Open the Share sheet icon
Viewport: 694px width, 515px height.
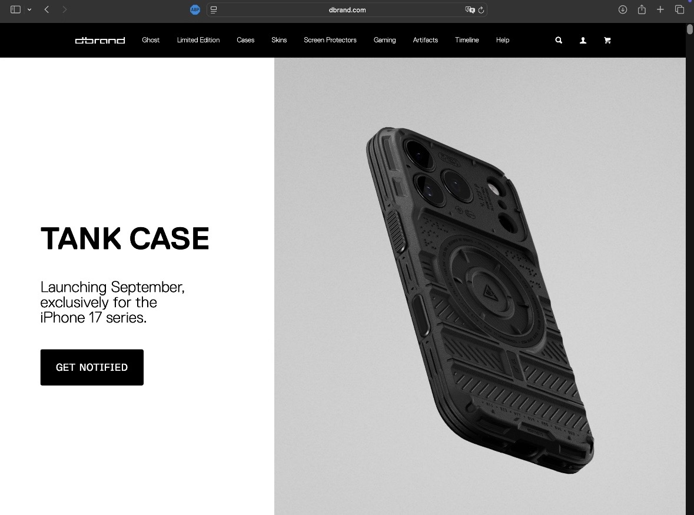click(x=642, y=9)
